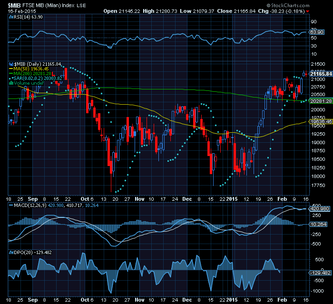Click the 18250 price axis label

pos(318,167)
